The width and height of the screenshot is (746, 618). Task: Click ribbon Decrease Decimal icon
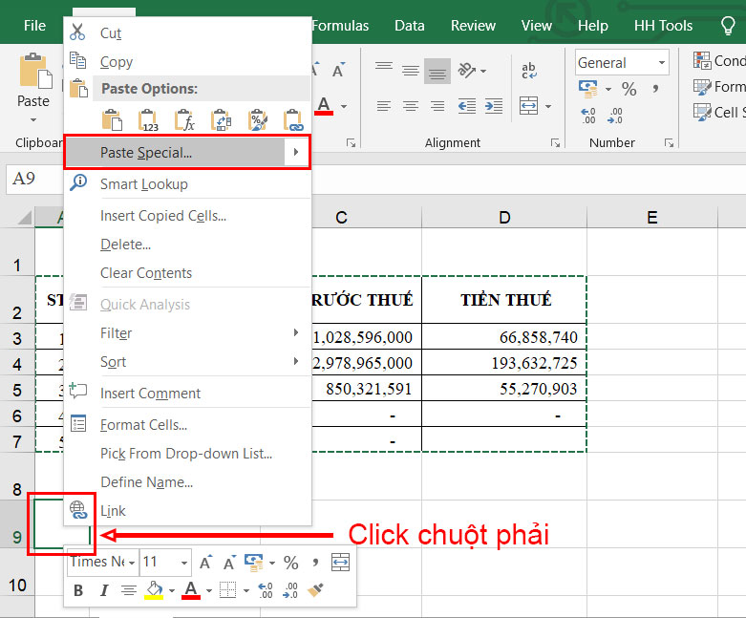click(x=615, y=116)
